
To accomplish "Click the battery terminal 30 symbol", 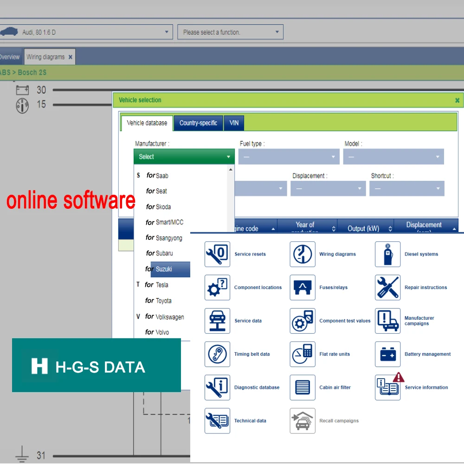I will click(22, 90).
